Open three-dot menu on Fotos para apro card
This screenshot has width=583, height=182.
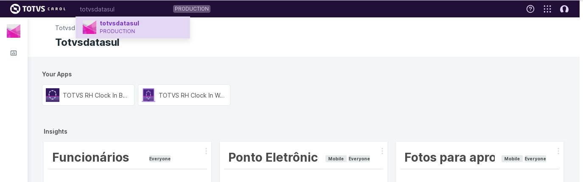point(558,151)
